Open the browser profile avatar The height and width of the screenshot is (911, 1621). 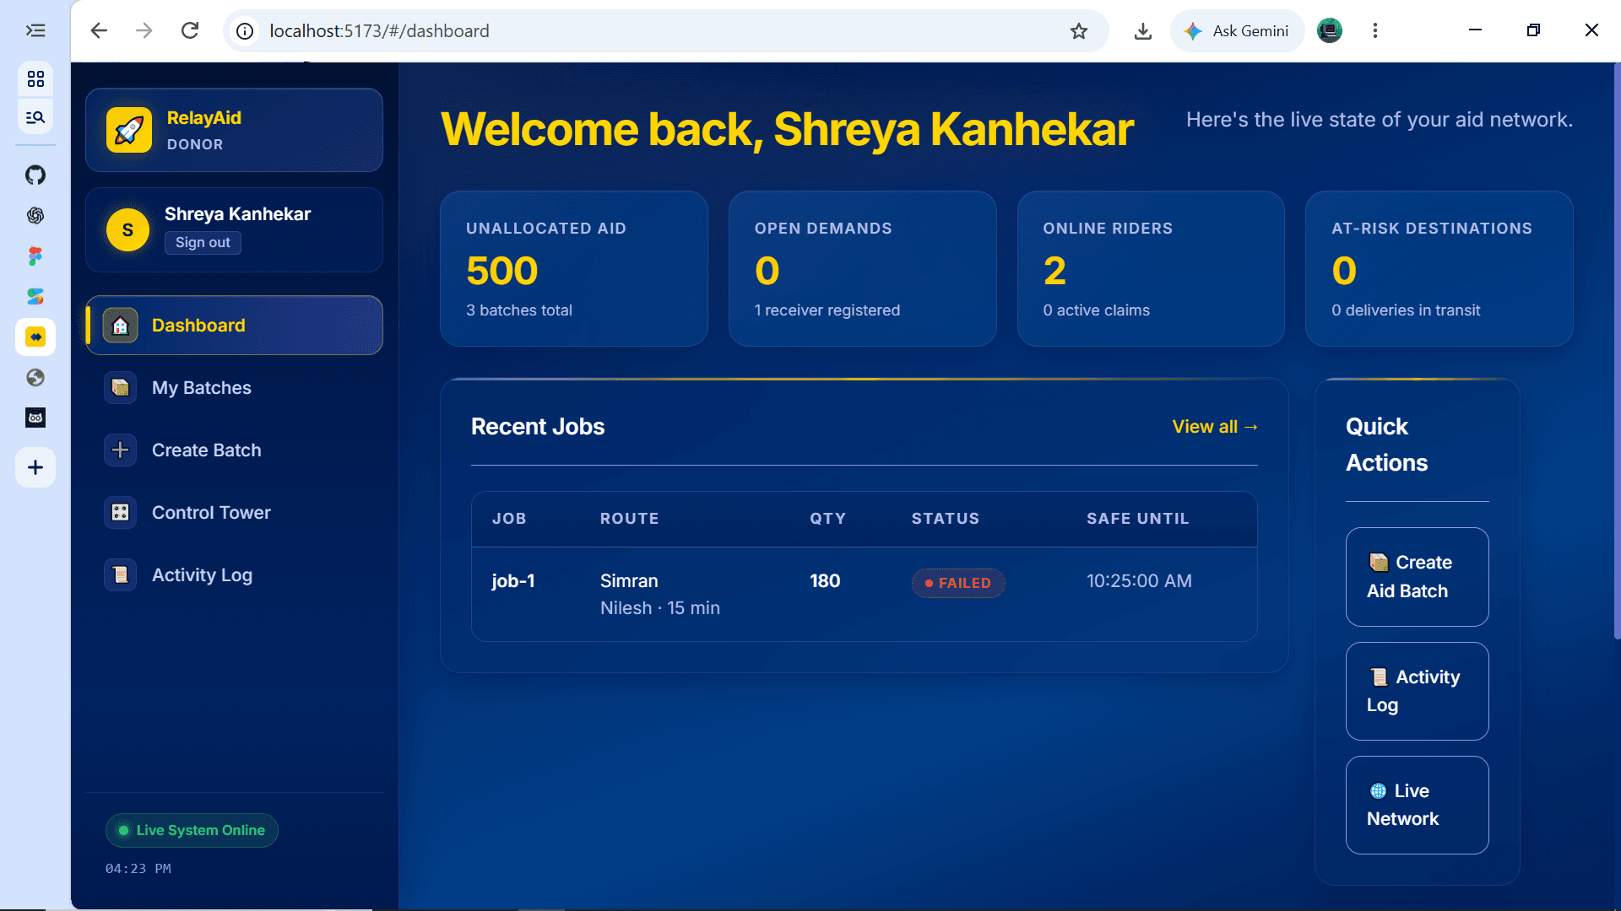[1330, 31]
